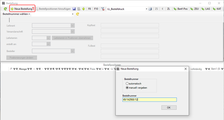The width and height of the screenshot is (224, 120).
Task: Click the yellow reload icon beside Bestellnummer dropdown
Action: click(x=77, y=14)
